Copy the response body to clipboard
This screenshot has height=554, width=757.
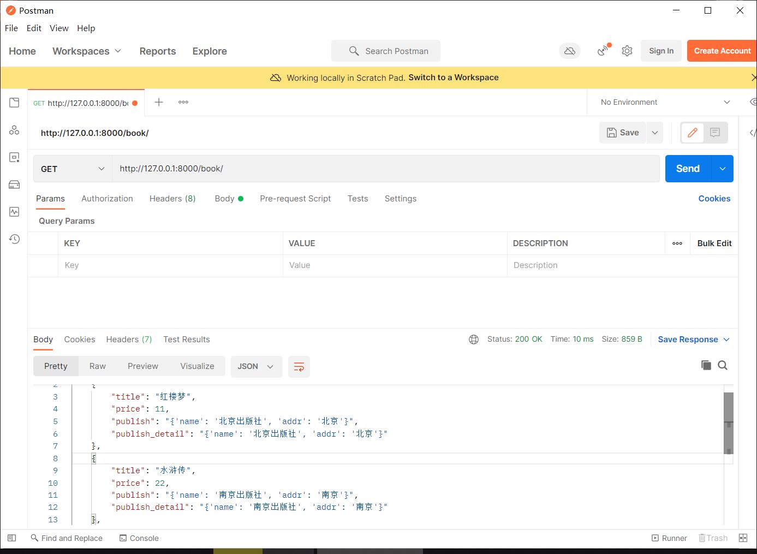pos(706,365)
